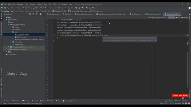Switch editor to Design view
This screenshot has width=191, height=107.
184,18
